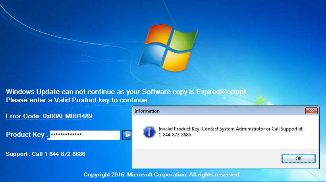Image resolution: width=326 pixels, height=182 pixels.
Task: Click the blue information icon in the dialog
Action: [149, 132]
